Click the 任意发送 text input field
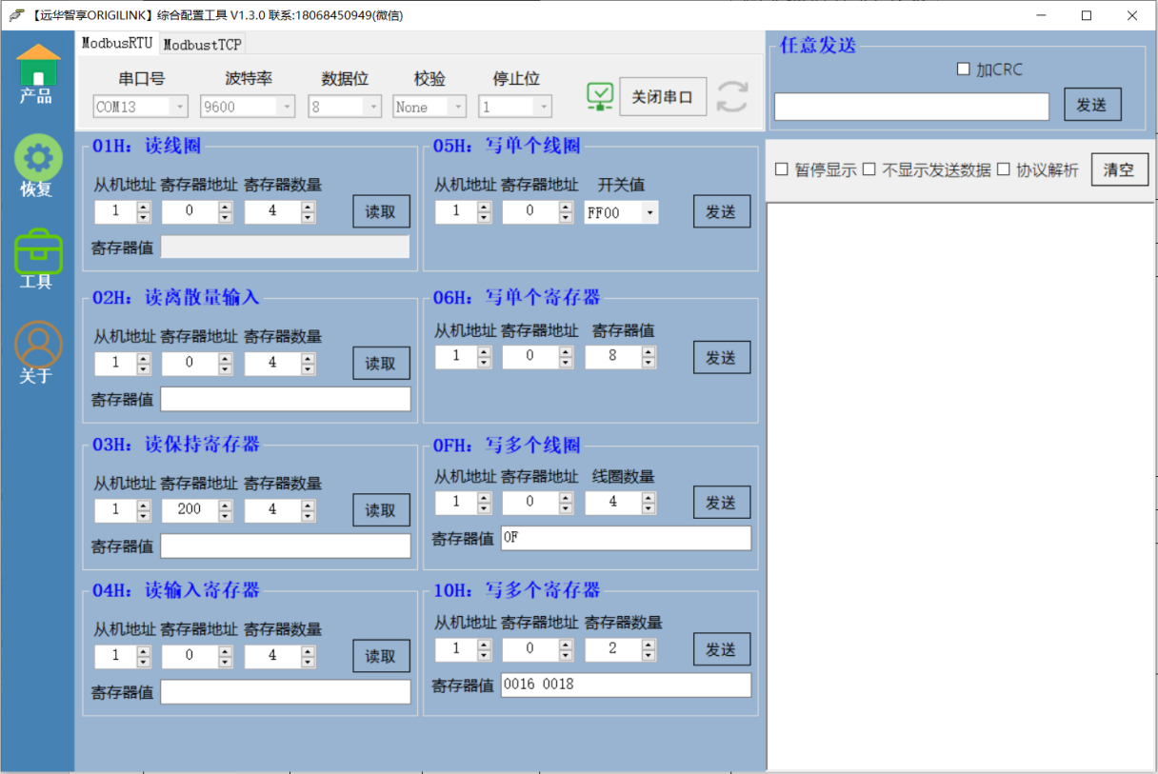 point(911,107)
